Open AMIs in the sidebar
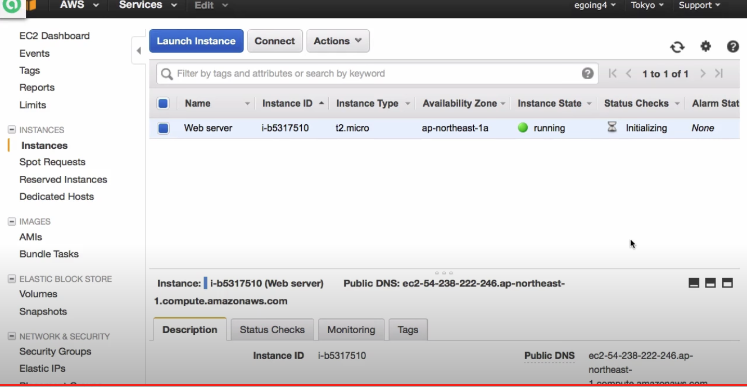747x387 pixels. pos(31,237)
